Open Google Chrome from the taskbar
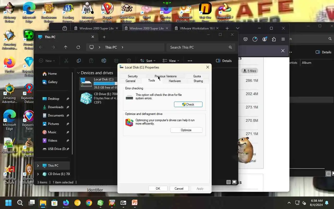The image size is (334, 209). (89, 203)
